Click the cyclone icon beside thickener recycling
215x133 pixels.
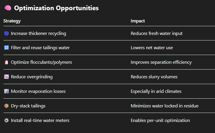click(6, 33)
